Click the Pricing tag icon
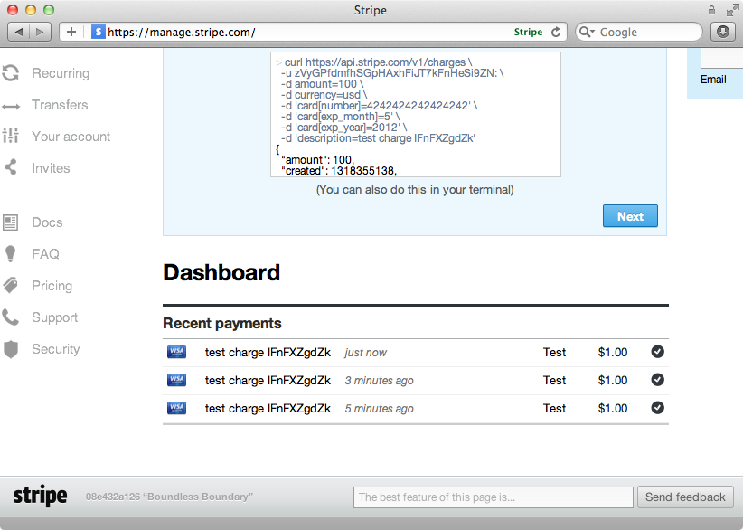Screen dimensions: 743x530 click(11, 285)
